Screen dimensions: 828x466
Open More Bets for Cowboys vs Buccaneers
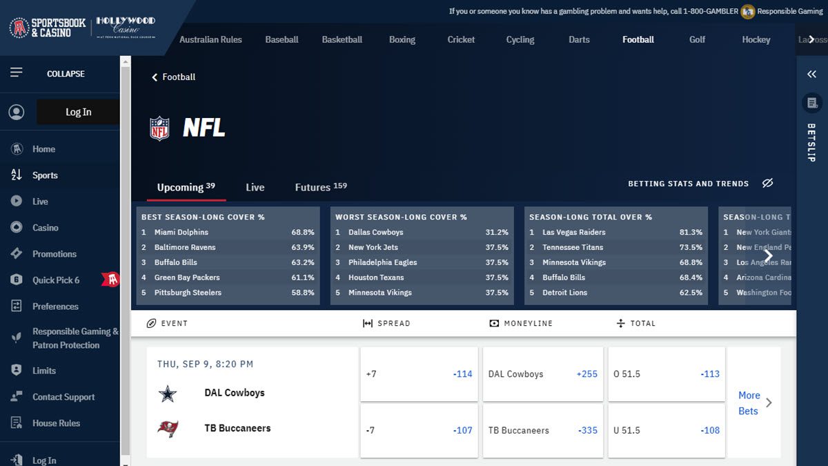pos(749,403)
